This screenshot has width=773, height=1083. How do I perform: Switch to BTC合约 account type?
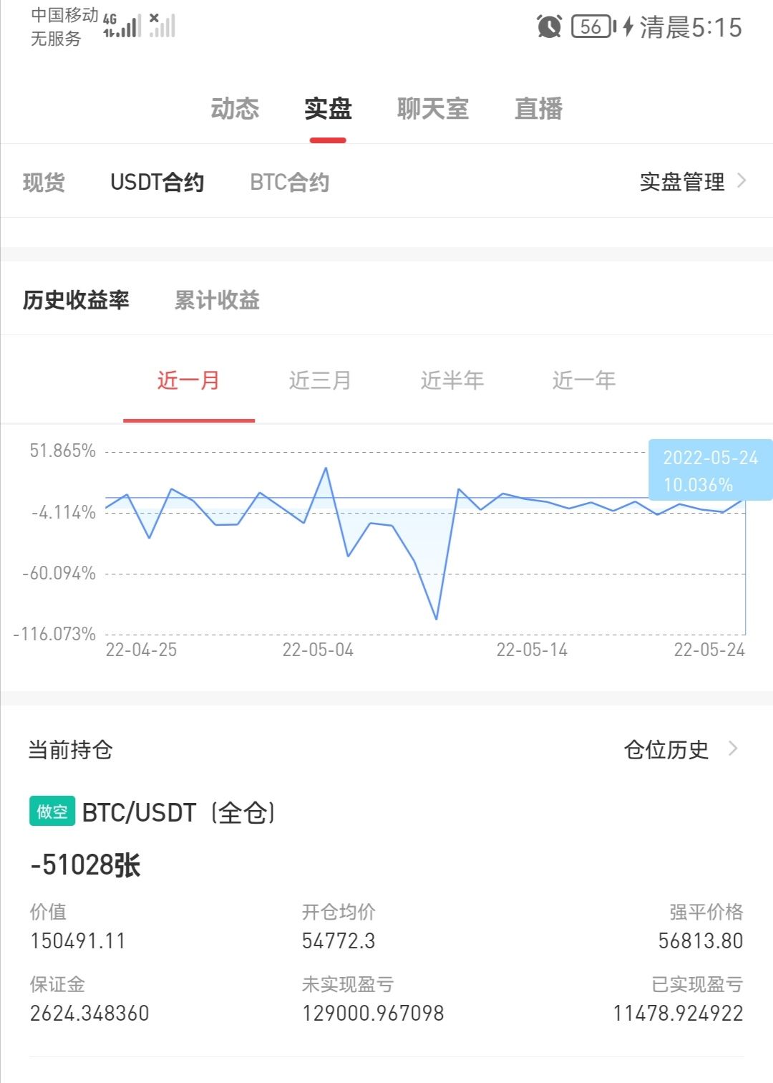tap(290, 182)
